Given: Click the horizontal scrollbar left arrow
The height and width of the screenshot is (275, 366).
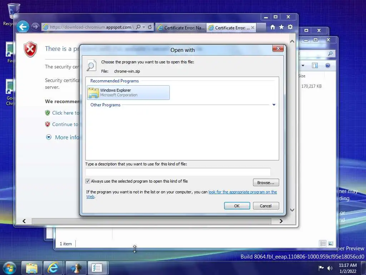Looking at the screenshot, I should tap(24, 221).
